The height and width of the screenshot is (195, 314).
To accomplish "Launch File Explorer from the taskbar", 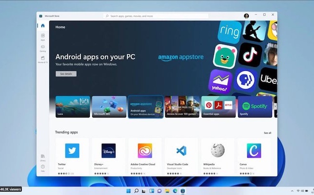I will click(167, 191).
